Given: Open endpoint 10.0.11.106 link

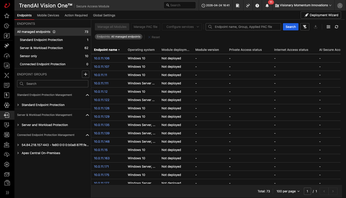Looking at the screenshot, I should 102,58.
